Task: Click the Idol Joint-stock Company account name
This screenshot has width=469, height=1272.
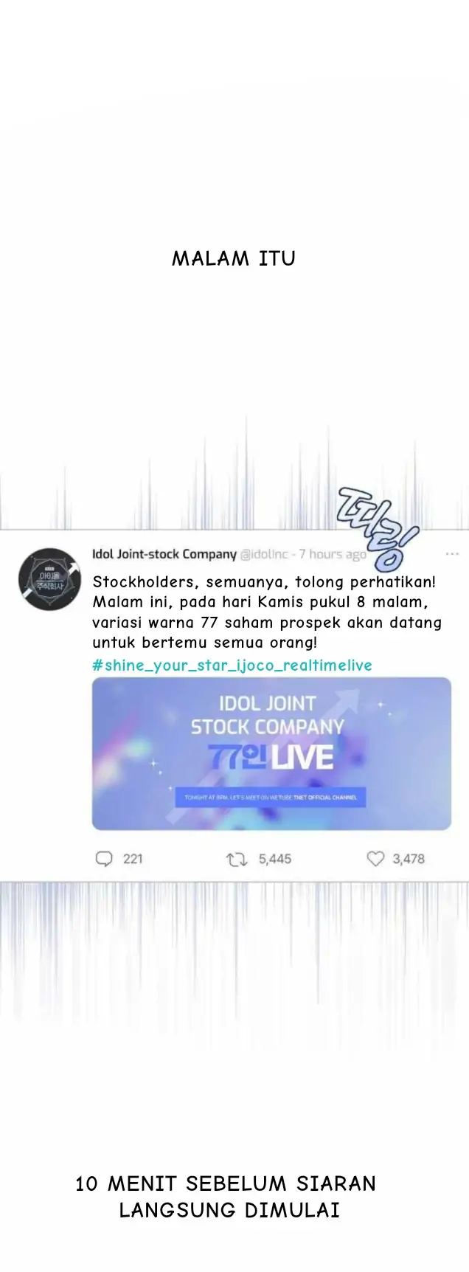Action: (x=164, y=554)
